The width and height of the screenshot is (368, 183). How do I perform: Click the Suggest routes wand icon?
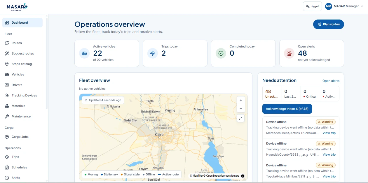7,54
